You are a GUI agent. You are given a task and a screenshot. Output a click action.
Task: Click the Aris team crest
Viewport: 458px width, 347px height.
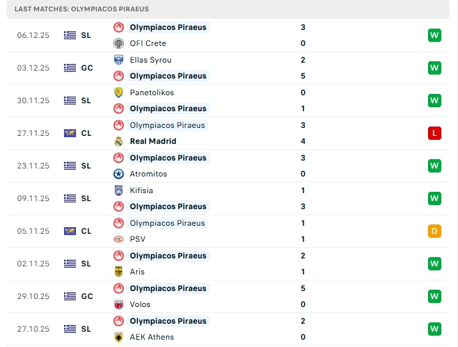coord(119,272)
